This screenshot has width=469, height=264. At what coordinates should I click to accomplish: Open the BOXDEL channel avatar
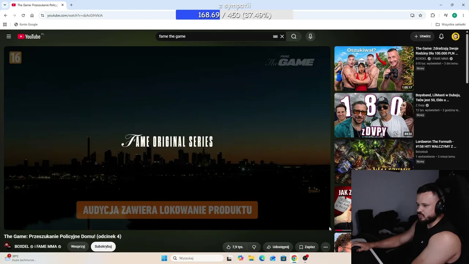point(7,246)
